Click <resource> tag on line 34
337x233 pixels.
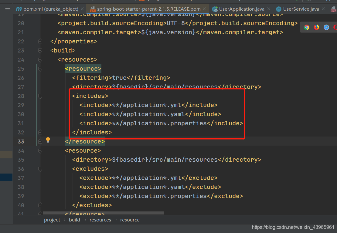[83, 150]
